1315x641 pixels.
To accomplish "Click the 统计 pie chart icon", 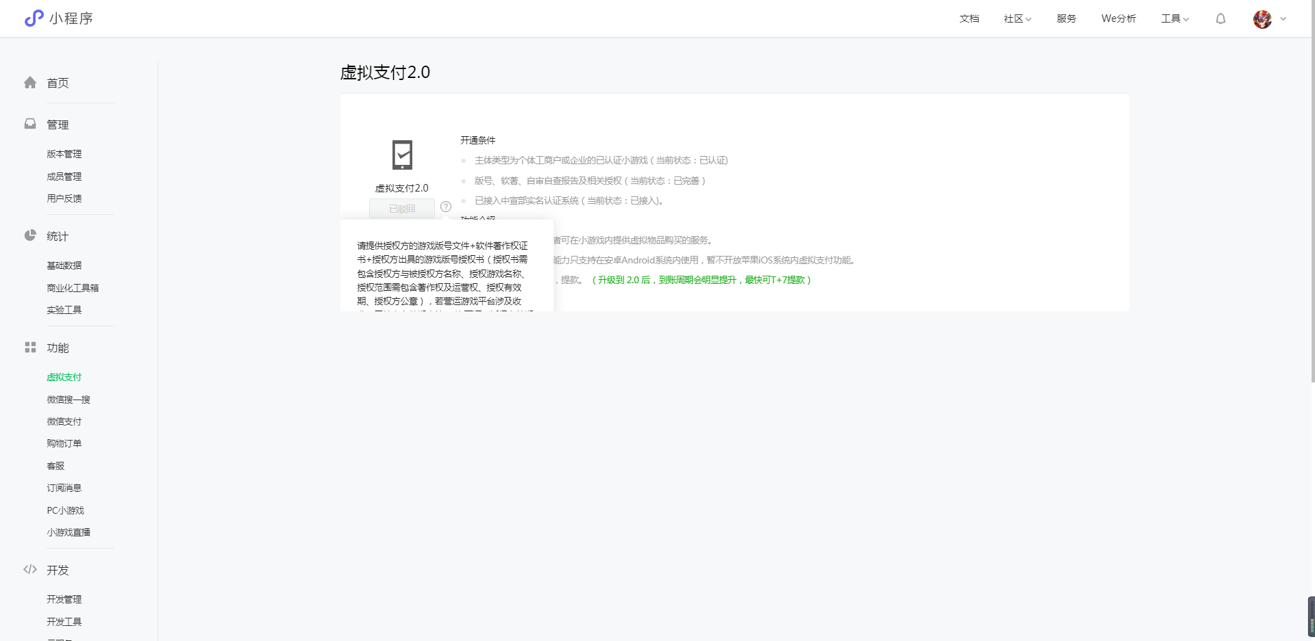I will (x=30, y=235).
